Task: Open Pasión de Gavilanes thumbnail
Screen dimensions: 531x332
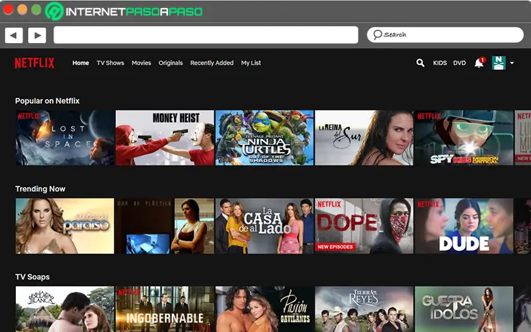Action: [x=264, y=309]
